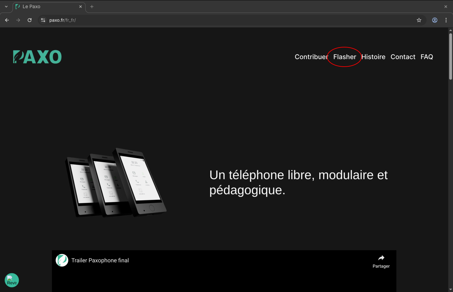This screenshot has height=292, width=453.
Task: Navigate back with the browser arrow icon
Action: [7, 20]
